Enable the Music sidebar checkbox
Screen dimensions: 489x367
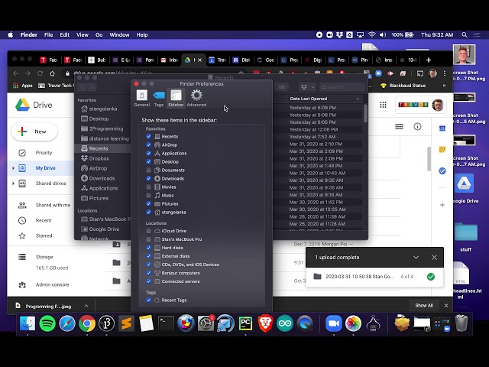pyautogui.click(x=149, y=196)
